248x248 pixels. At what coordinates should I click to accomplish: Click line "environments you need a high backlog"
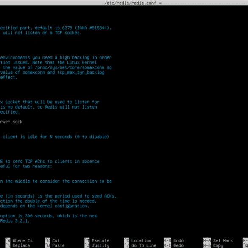(x=56, y=58)
